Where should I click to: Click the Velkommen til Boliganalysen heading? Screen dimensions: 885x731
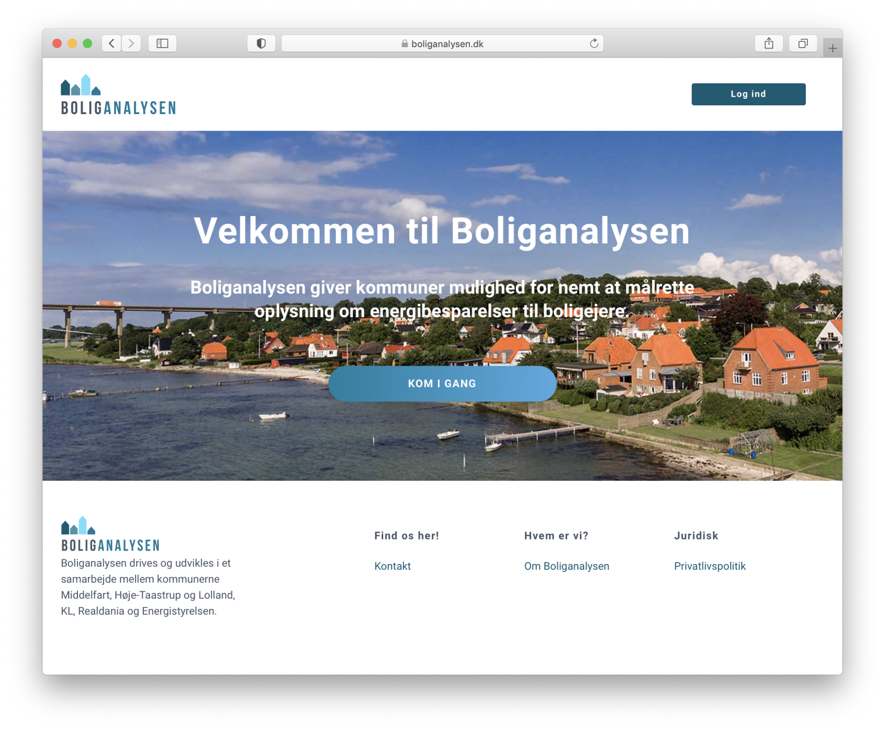pos(442,231)
